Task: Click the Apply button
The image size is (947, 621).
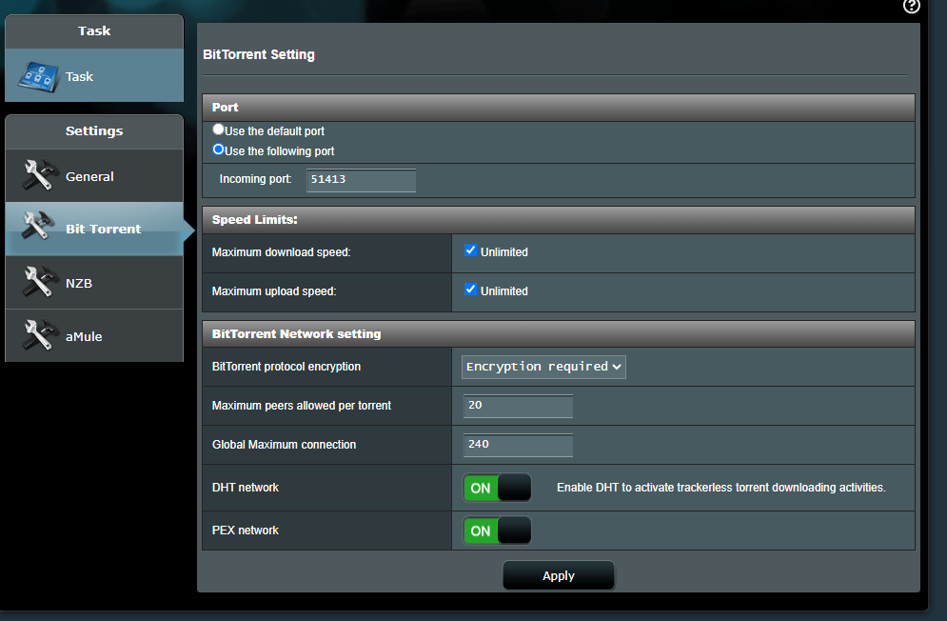Action: (559, 575)
